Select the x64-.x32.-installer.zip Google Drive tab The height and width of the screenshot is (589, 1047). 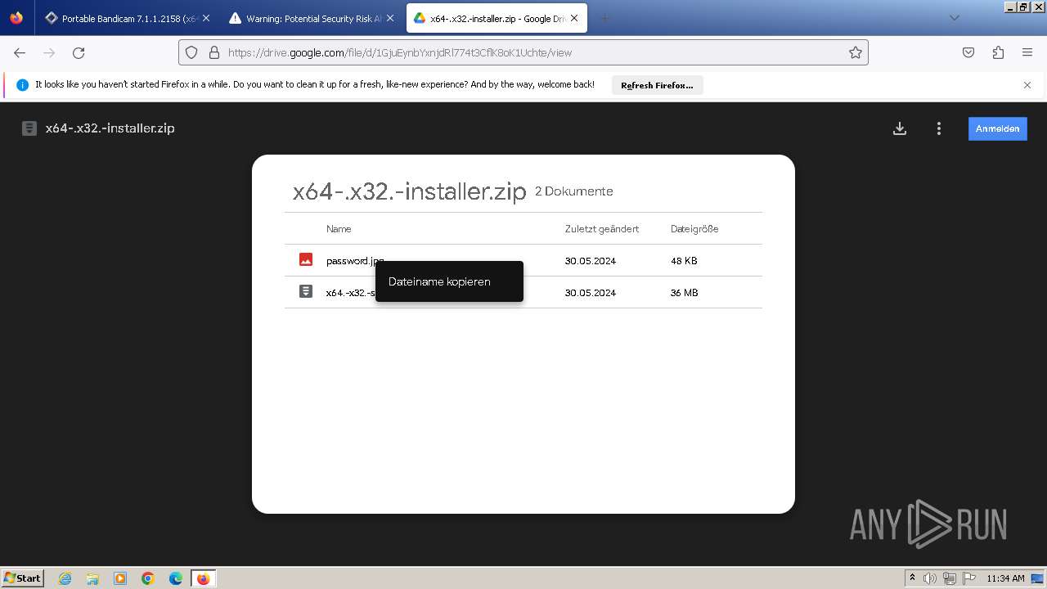(x=497, y=18)
